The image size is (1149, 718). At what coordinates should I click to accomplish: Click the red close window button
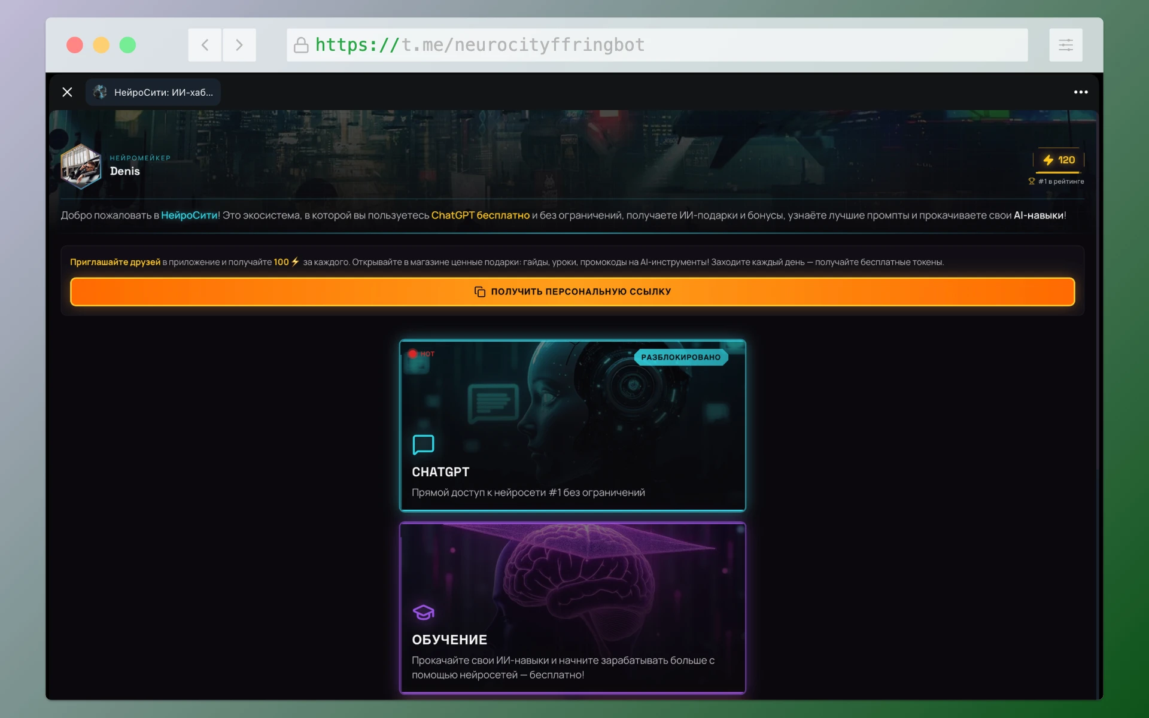75,45
